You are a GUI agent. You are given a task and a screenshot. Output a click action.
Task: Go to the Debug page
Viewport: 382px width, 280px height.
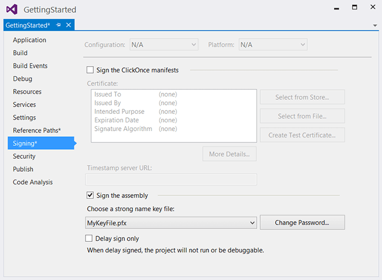click(22, 79)
